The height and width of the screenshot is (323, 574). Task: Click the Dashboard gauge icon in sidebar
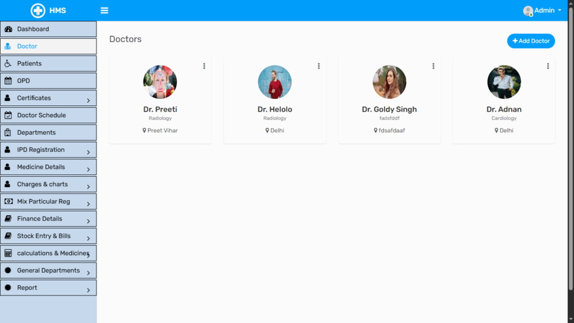click(x=8, y=29)
